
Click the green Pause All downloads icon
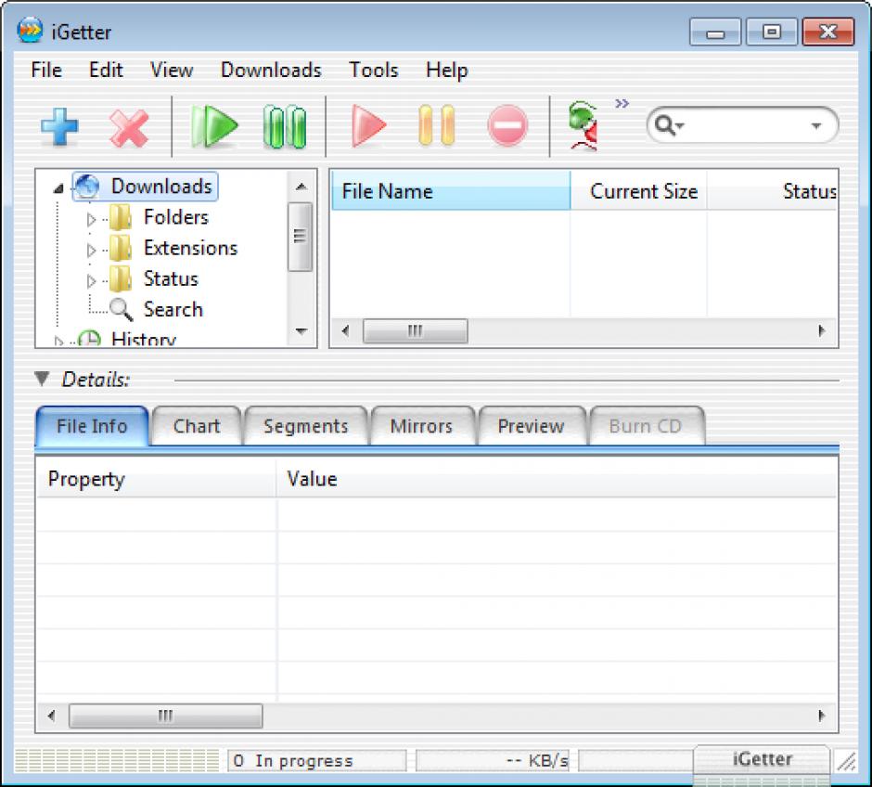[284, 127]
